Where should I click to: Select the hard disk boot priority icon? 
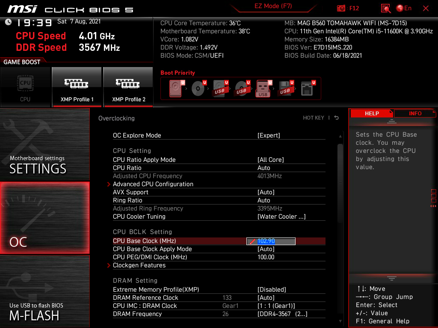177,88
